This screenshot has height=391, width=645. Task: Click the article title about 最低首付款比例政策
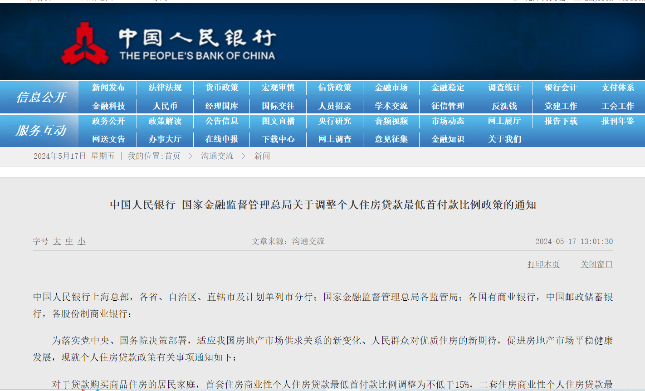coord(323,205)
